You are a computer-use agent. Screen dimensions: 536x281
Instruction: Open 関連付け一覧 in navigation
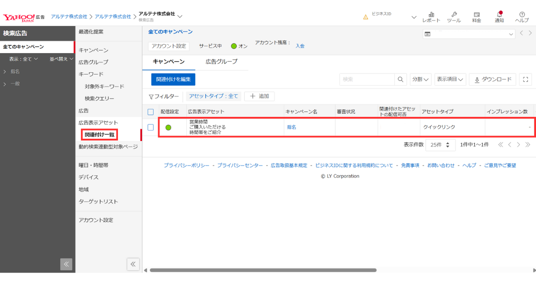tap(100, 134)
